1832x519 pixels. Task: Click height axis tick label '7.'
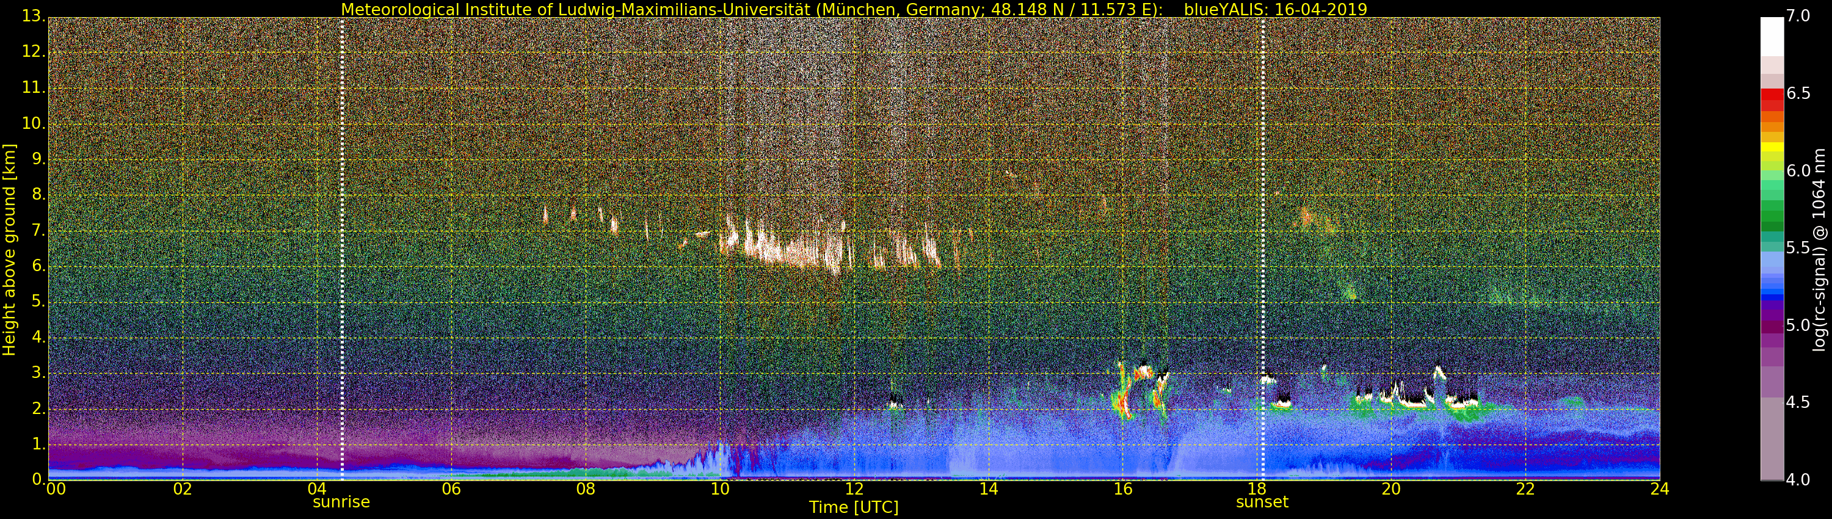38,230
